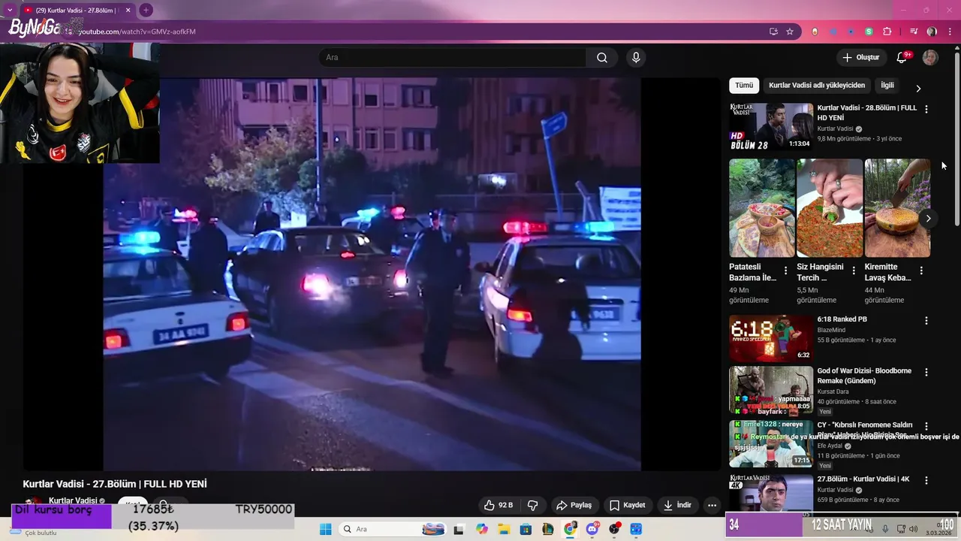The image size is (961, 541).
Task: Click the taskbar Ara search box
Action: pyautogui.click(x=393, y=529)
